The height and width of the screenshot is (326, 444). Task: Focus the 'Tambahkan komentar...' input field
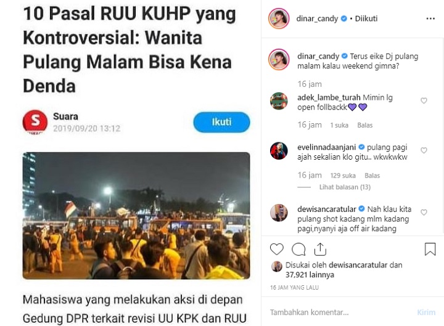(340, 312)
